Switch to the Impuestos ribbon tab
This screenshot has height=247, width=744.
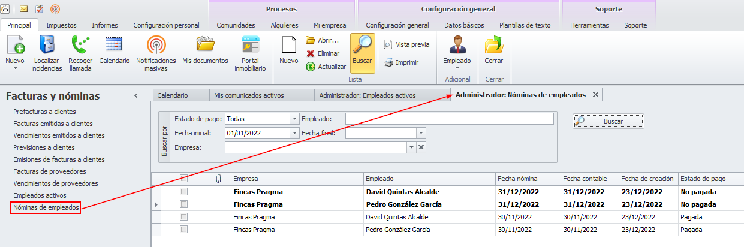pos(61,25)
